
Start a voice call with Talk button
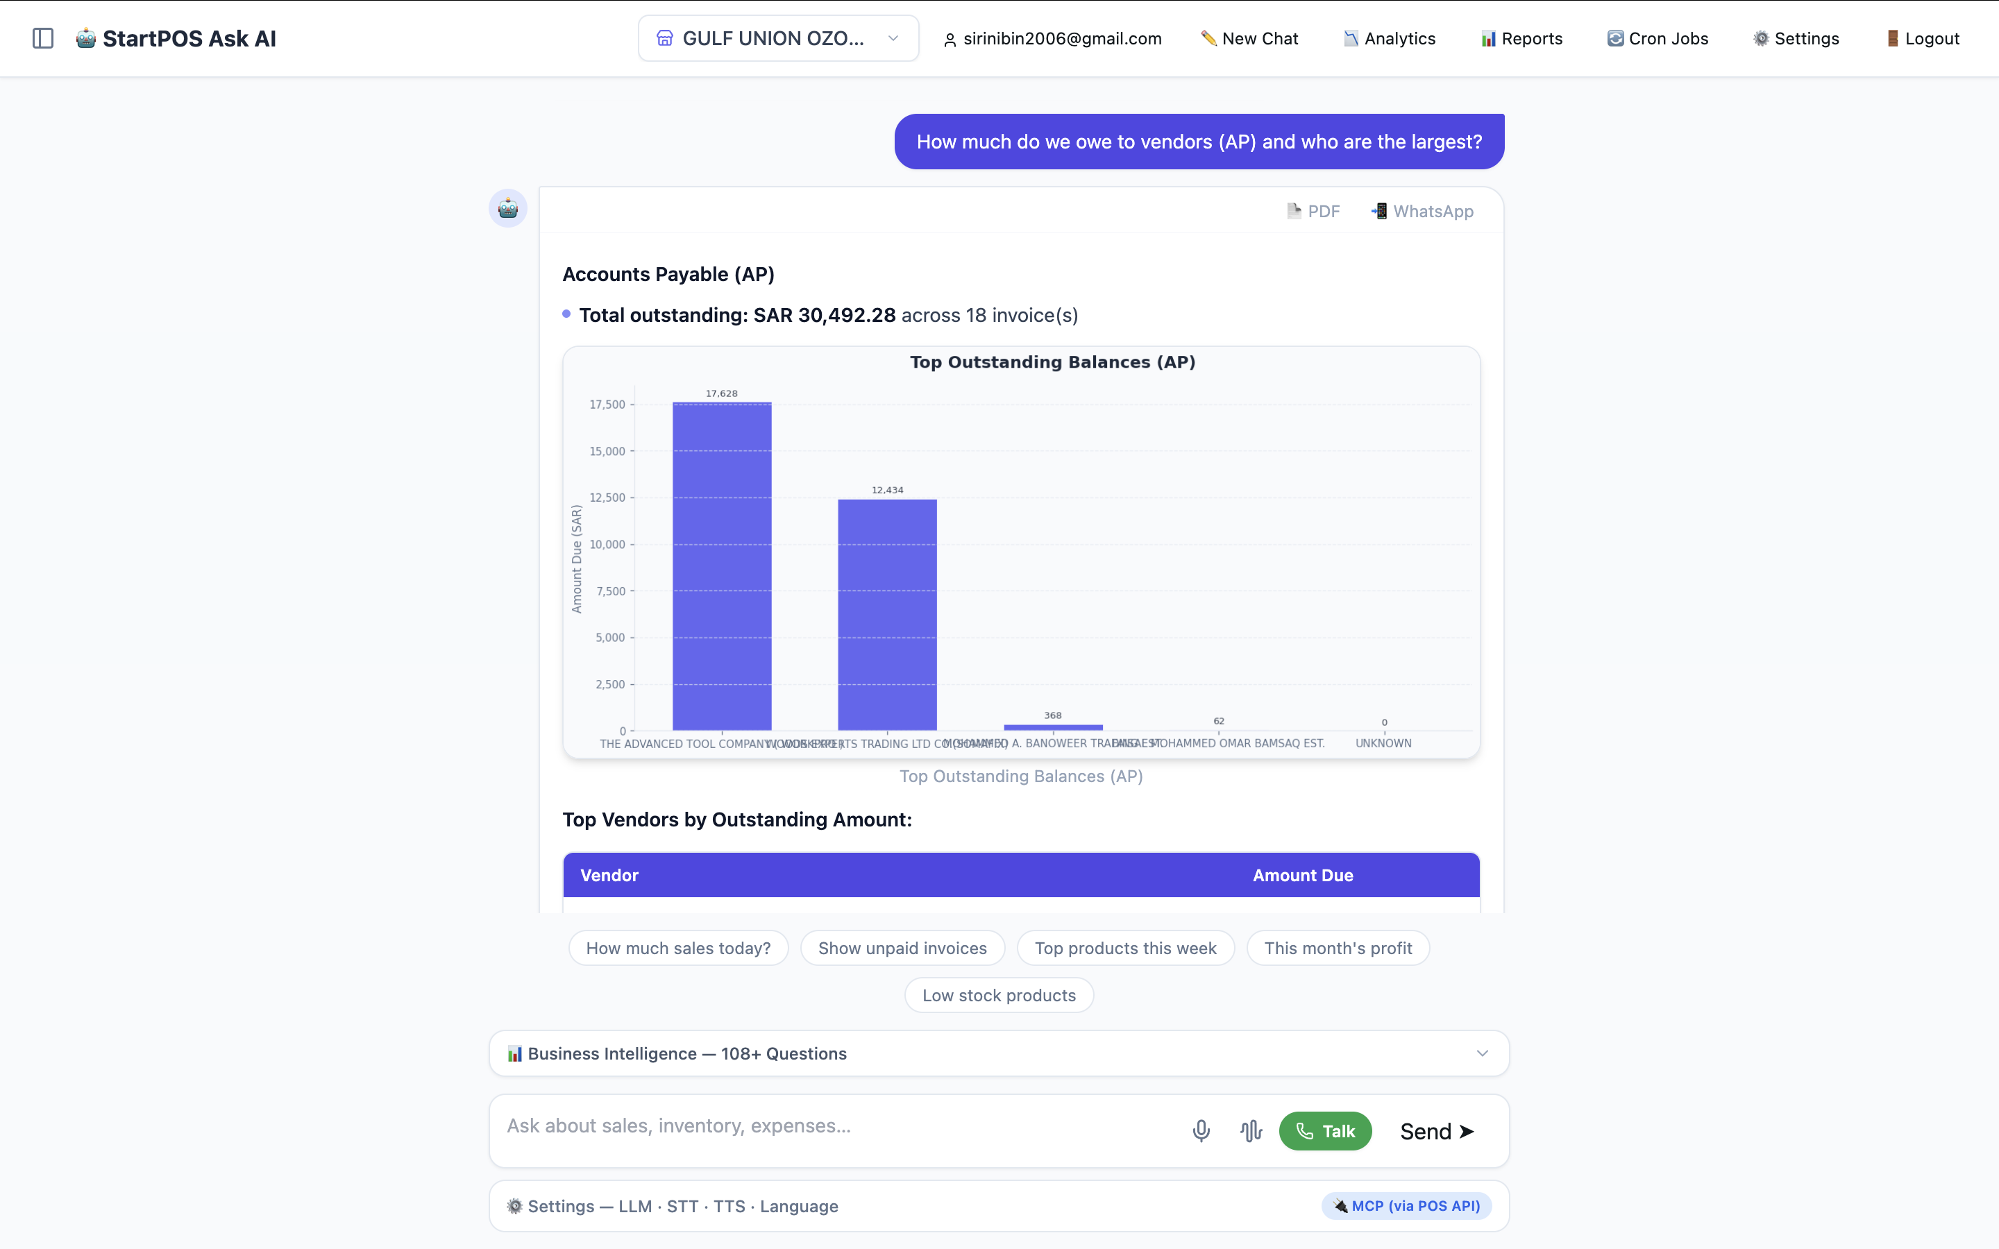point(1325,1131)
